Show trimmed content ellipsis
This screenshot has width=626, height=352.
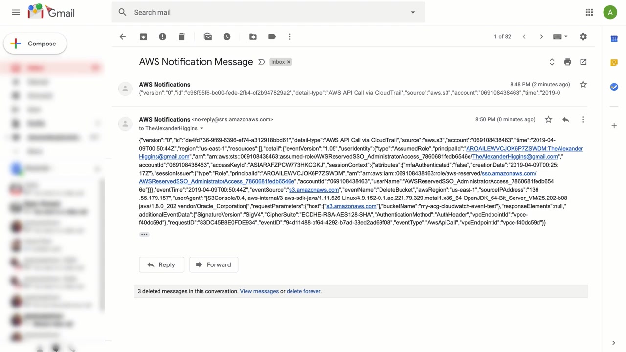pos(144,235)
